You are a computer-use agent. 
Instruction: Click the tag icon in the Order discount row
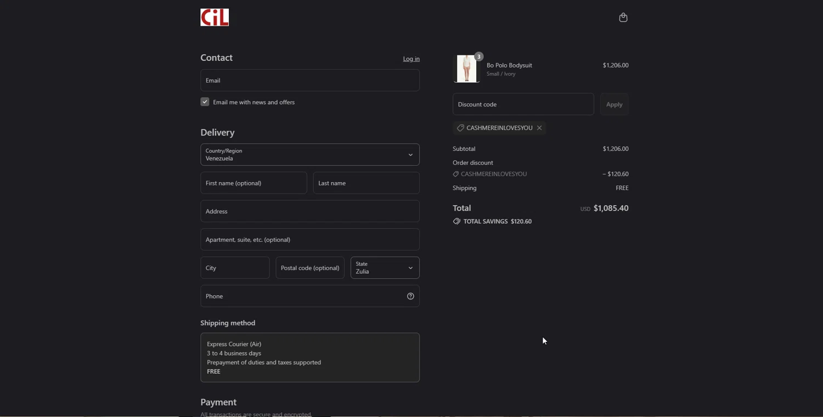pyautogui.click(x=456, y=174)
